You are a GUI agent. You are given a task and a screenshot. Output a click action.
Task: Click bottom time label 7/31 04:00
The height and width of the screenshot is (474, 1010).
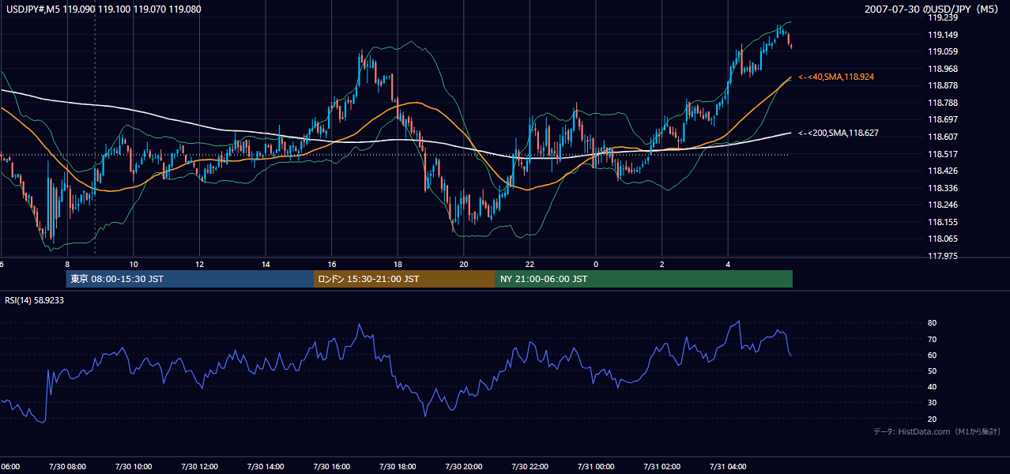(x=728, y=467)
